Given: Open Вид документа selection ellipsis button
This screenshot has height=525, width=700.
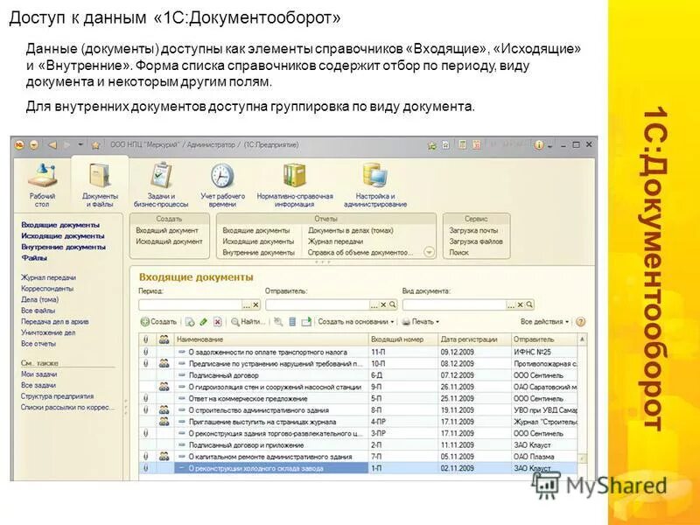Looking at the screenshot, I should click(511, 304).
